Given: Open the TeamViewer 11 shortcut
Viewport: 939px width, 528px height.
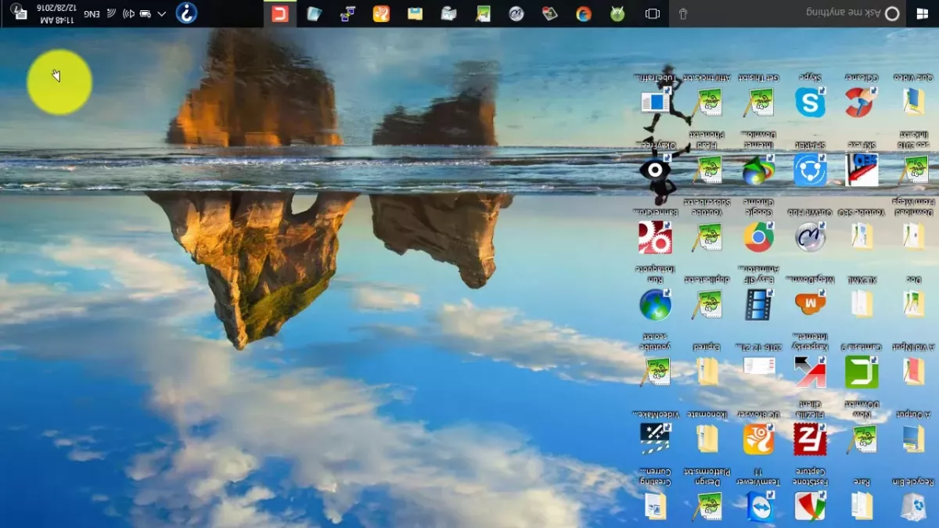Looking at the screenshot, I should click(758, 506).
